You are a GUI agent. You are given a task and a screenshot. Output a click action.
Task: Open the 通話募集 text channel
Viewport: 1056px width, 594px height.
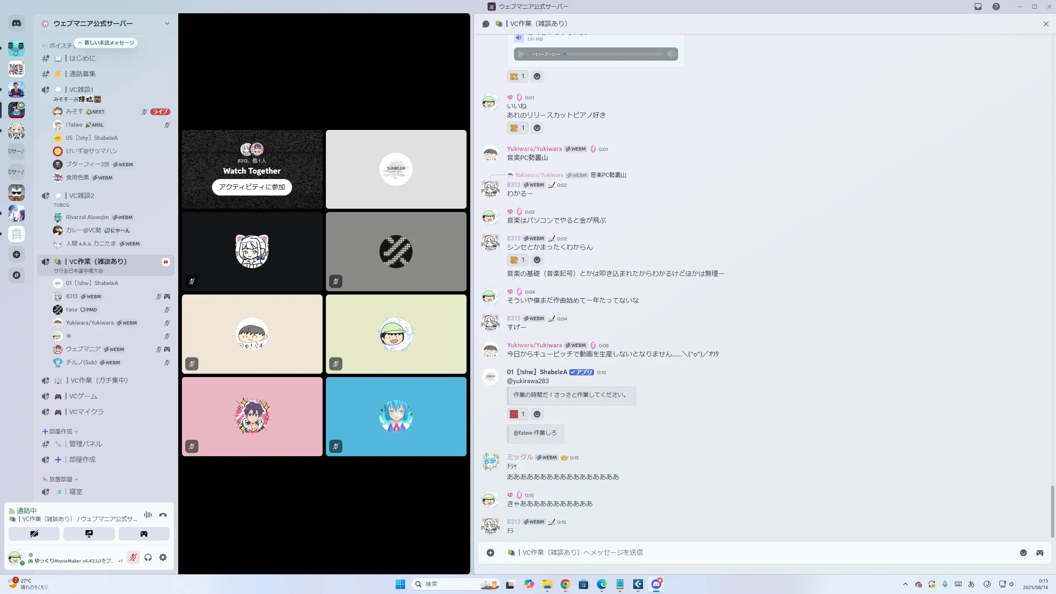tap(82, 74)
